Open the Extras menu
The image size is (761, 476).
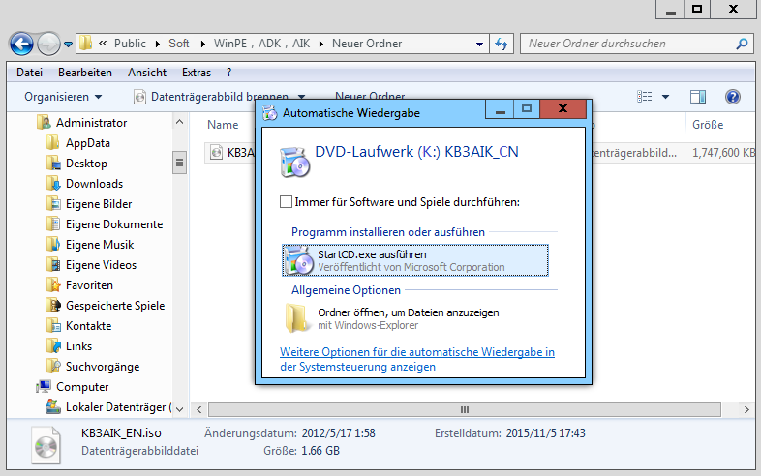[x=197, y=73]
